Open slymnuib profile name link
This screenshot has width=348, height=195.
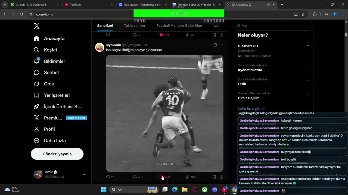click(x=113, y=45)
